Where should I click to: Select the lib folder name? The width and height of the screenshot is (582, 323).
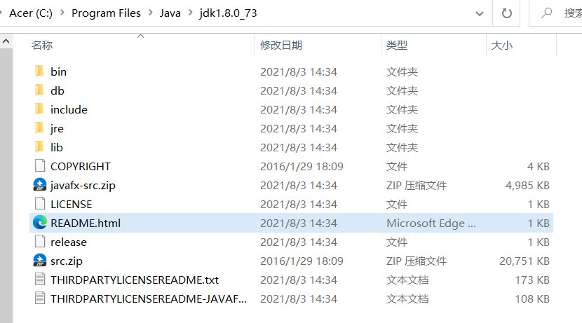coord(57,147)
